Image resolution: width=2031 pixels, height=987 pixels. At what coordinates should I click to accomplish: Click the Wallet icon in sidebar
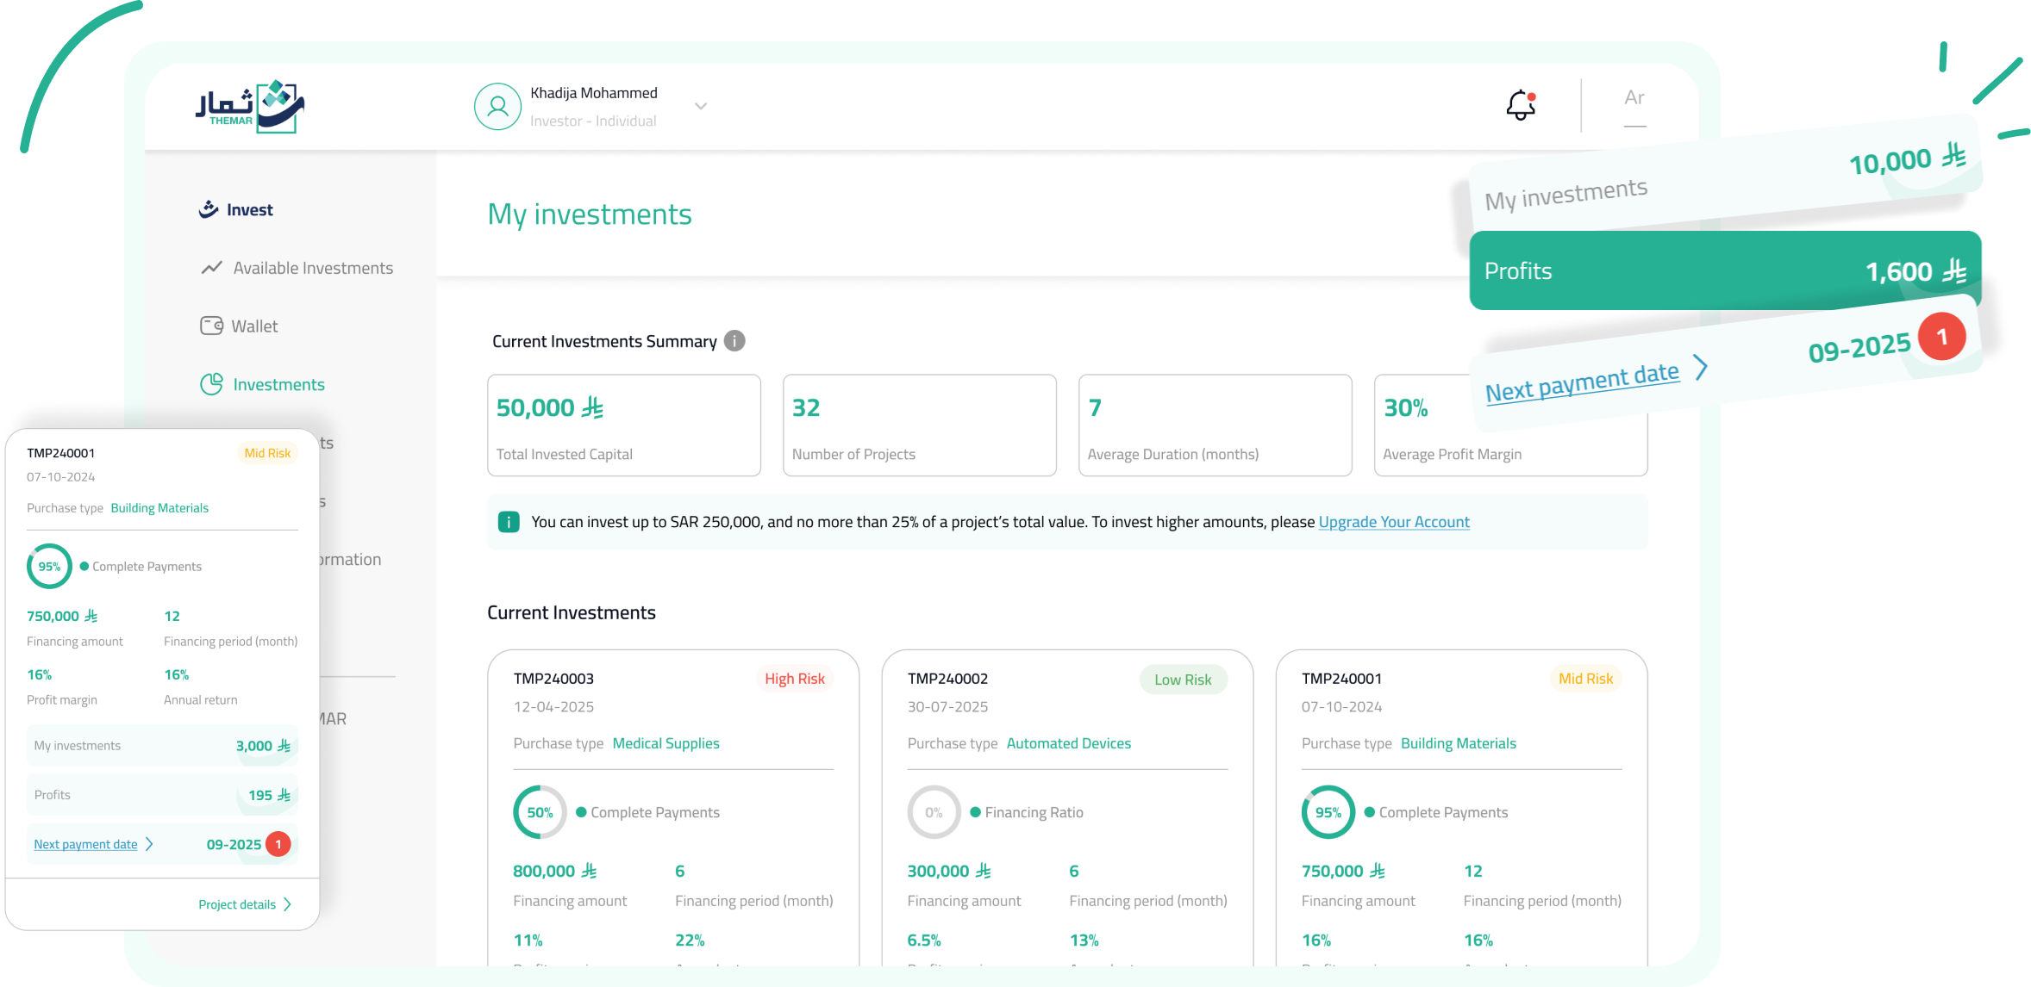coord(211,326)
